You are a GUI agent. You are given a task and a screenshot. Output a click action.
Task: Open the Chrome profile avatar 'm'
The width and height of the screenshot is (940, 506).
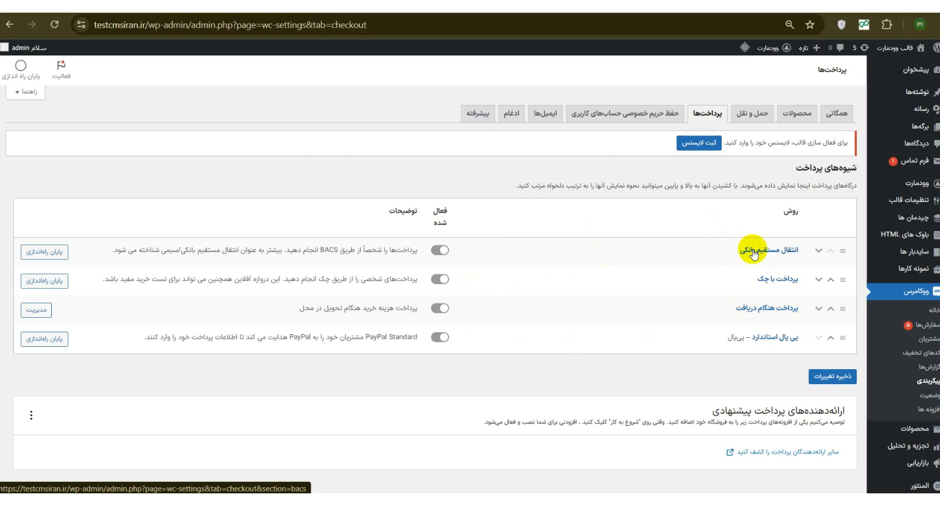click(x=919, y=25)
